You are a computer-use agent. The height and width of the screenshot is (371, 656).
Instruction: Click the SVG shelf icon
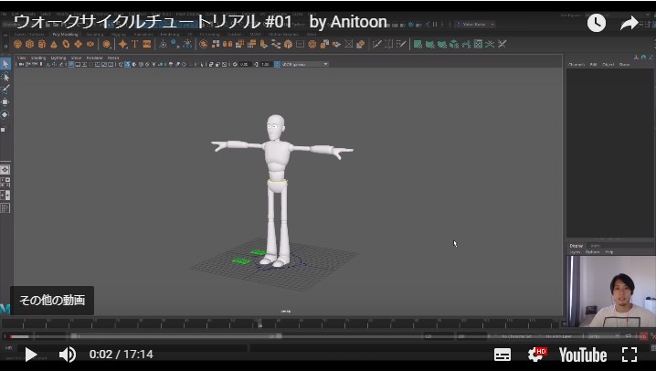[147, 44]
